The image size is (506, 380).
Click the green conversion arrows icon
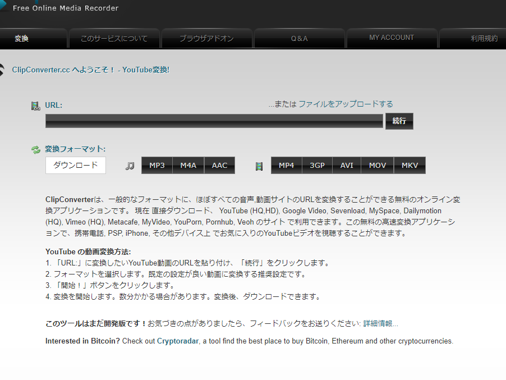[x=35, y=149]
